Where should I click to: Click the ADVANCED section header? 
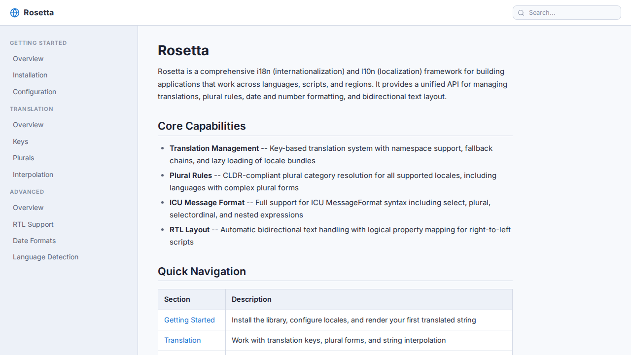pos(27,192)
